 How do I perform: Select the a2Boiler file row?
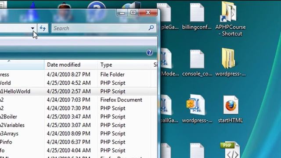tap(78, 117)
